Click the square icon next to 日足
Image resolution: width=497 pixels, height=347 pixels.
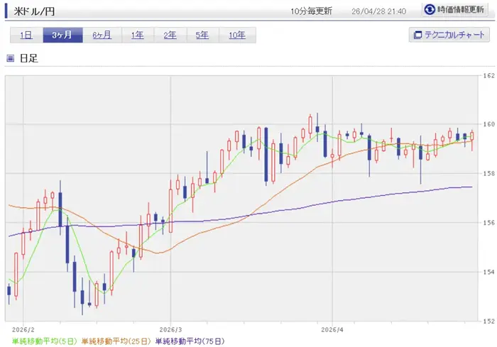coord(11,58)
